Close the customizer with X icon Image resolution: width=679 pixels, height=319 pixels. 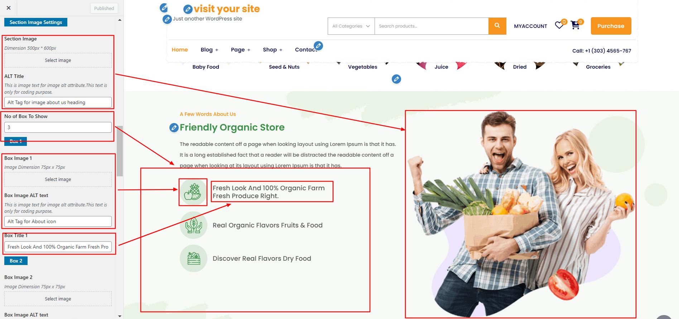tap(9, 8)
